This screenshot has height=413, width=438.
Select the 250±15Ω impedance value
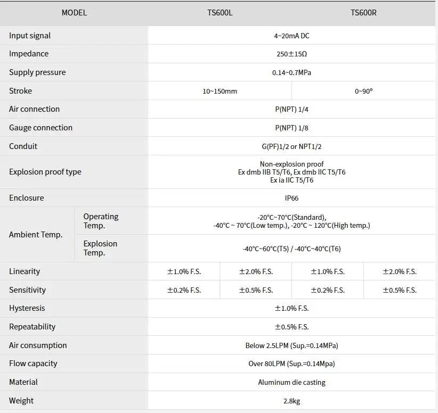click(x=291, y=54)
